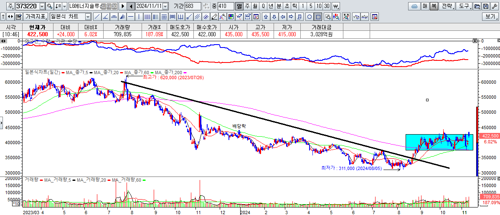Open the date 2024/11/11 dropdown
500x215 pixels.
[x=165, y=6]
